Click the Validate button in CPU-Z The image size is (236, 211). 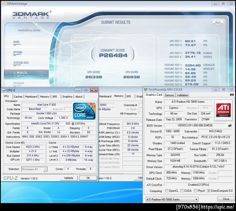coord(68,178)
